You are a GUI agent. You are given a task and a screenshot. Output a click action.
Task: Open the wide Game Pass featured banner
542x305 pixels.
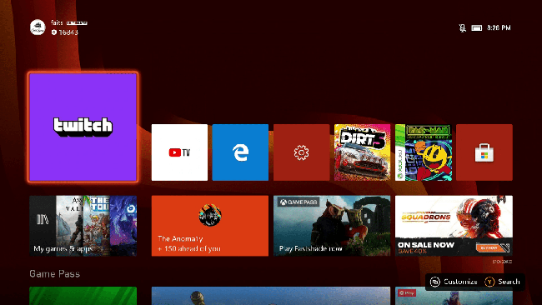click(271, 296)
